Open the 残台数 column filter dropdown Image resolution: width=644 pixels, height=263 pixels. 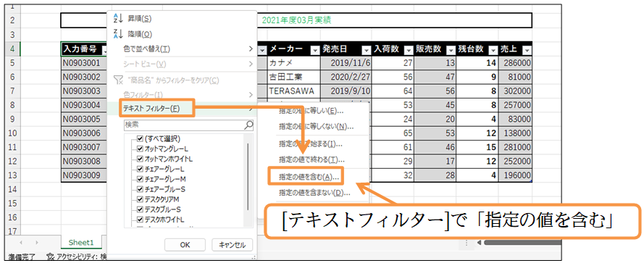493,50
